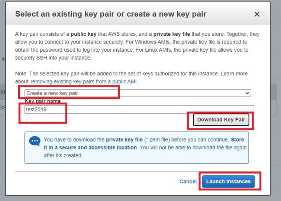Click bold "private key file" in description paragraph
This screenshot has height=201, width=281.
coord(171,34)
